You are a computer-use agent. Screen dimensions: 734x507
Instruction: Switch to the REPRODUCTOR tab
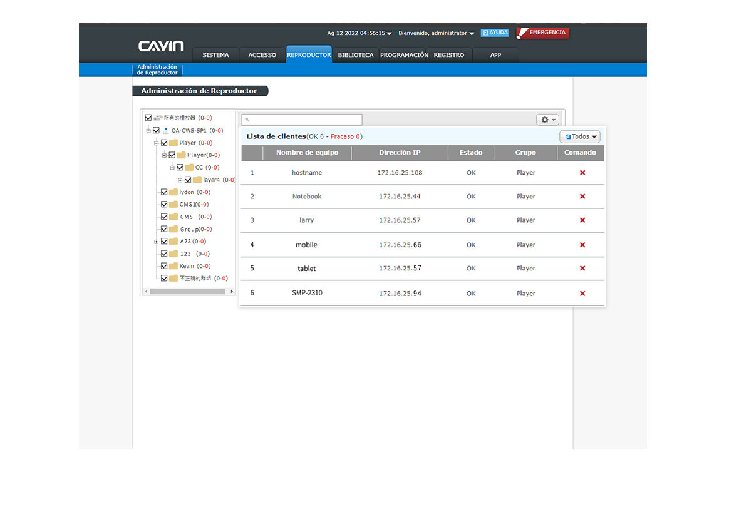(x=309, y=54)
